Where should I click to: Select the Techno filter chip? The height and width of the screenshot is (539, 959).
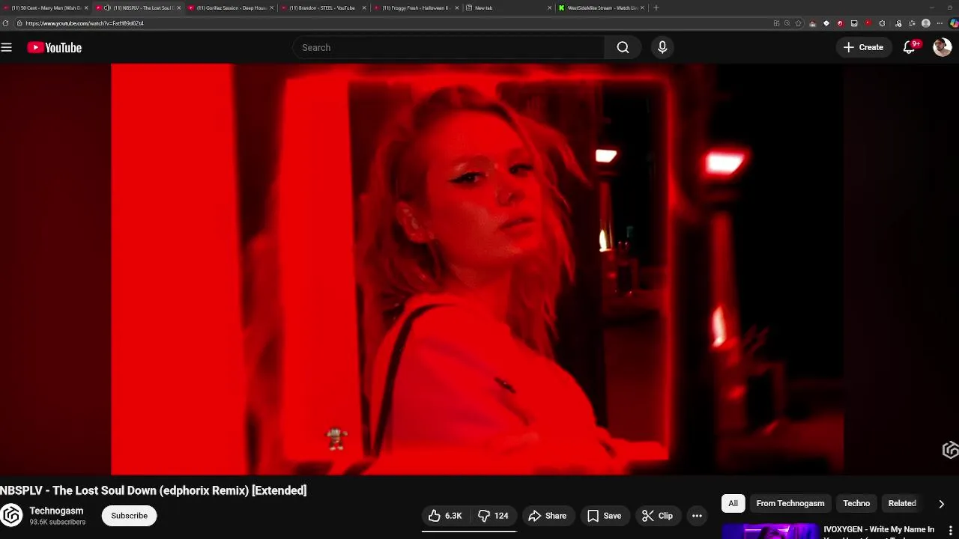coord(856,504)
